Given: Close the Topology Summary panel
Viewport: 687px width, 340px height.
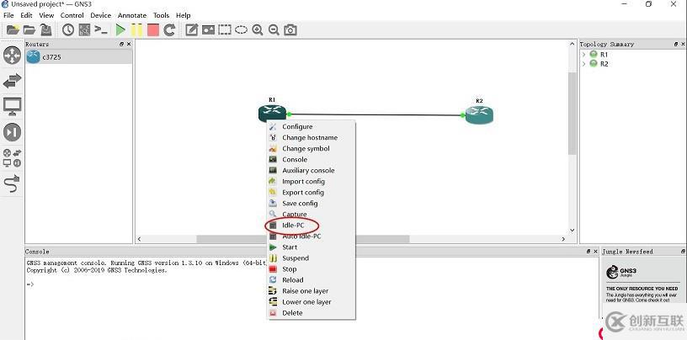Looking at the screenshot, I should (683, 45).
